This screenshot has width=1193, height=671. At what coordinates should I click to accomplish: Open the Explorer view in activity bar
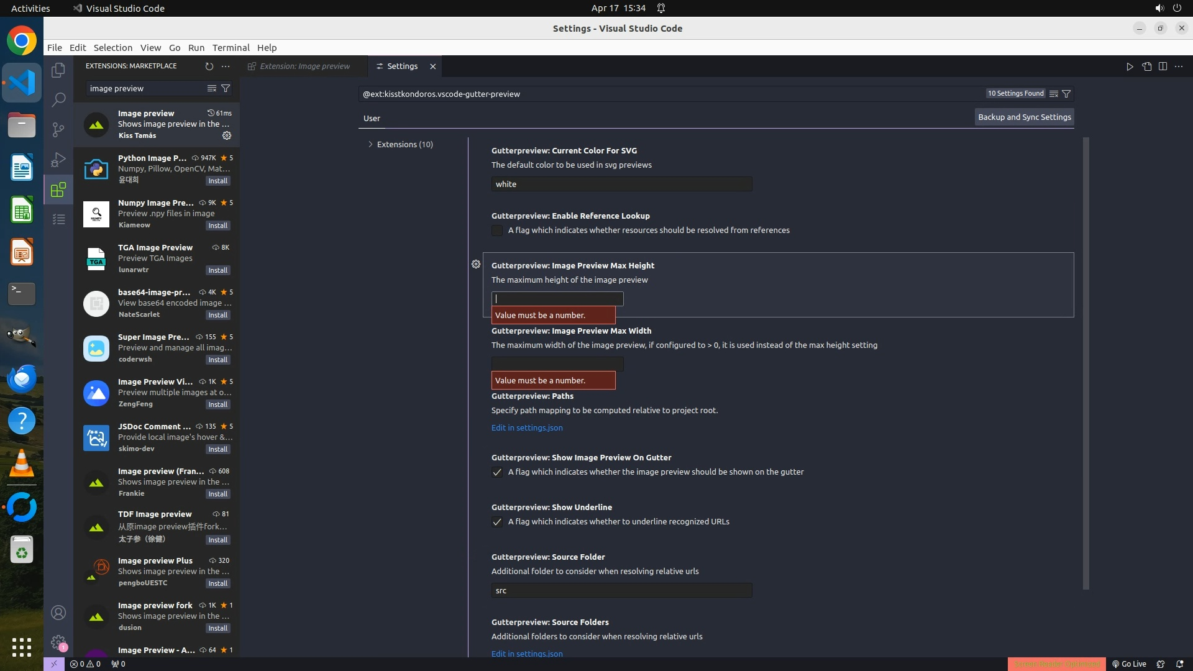point(58,70)
